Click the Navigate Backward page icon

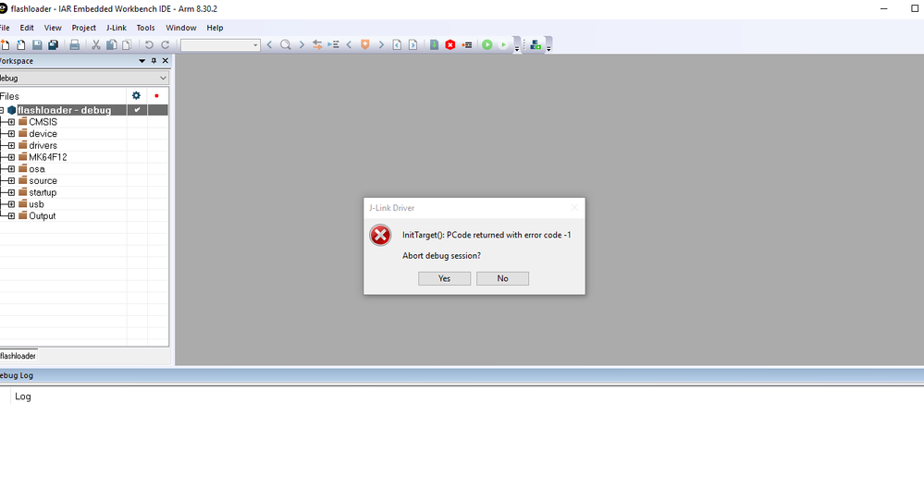click(397, 44)
